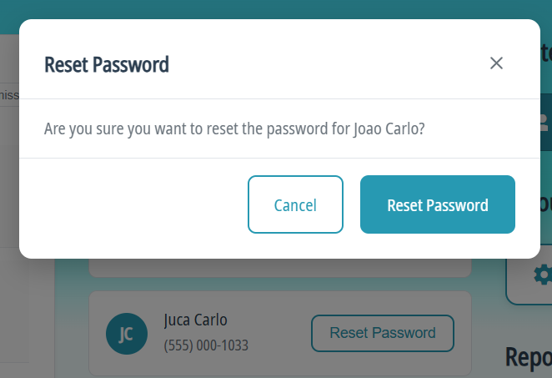Click the Reset Password dialog title

(x=107, y=64)
